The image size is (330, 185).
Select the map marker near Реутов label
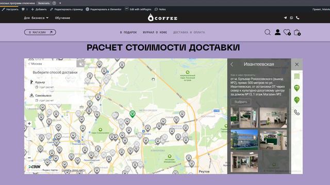pyautogui.click(x=191, y=163)
